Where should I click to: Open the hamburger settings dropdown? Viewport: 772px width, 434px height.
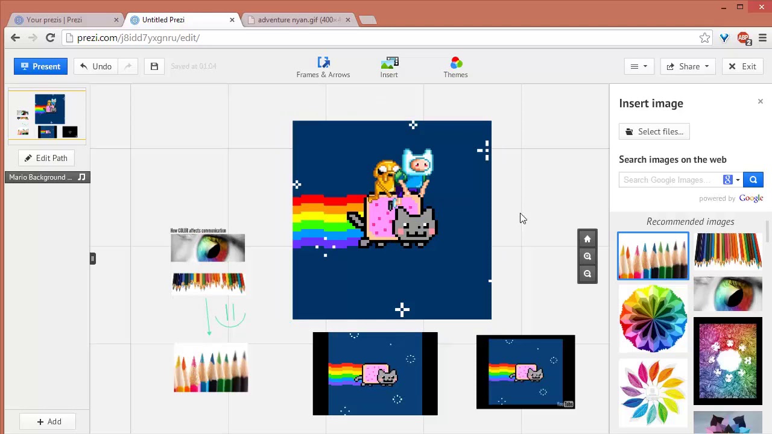click(639, 66)
